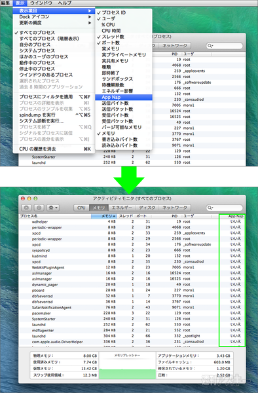Select the 実プライベートメモリ submenu item
Image resolution: width=258 pixels, height=393 pixels.
[x=124, y=54]
